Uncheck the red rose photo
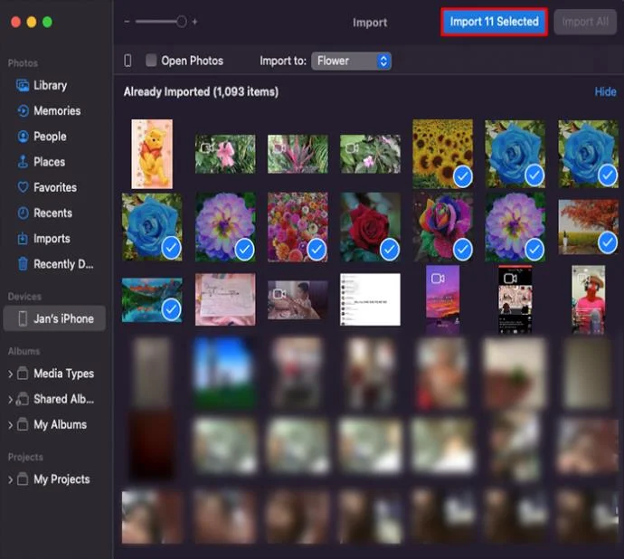The width and height of the screenshot is (624, 559). 390,250
